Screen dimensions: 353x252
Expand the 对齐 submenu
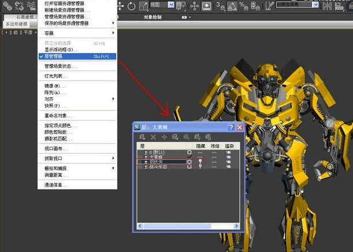pos(77,99)
